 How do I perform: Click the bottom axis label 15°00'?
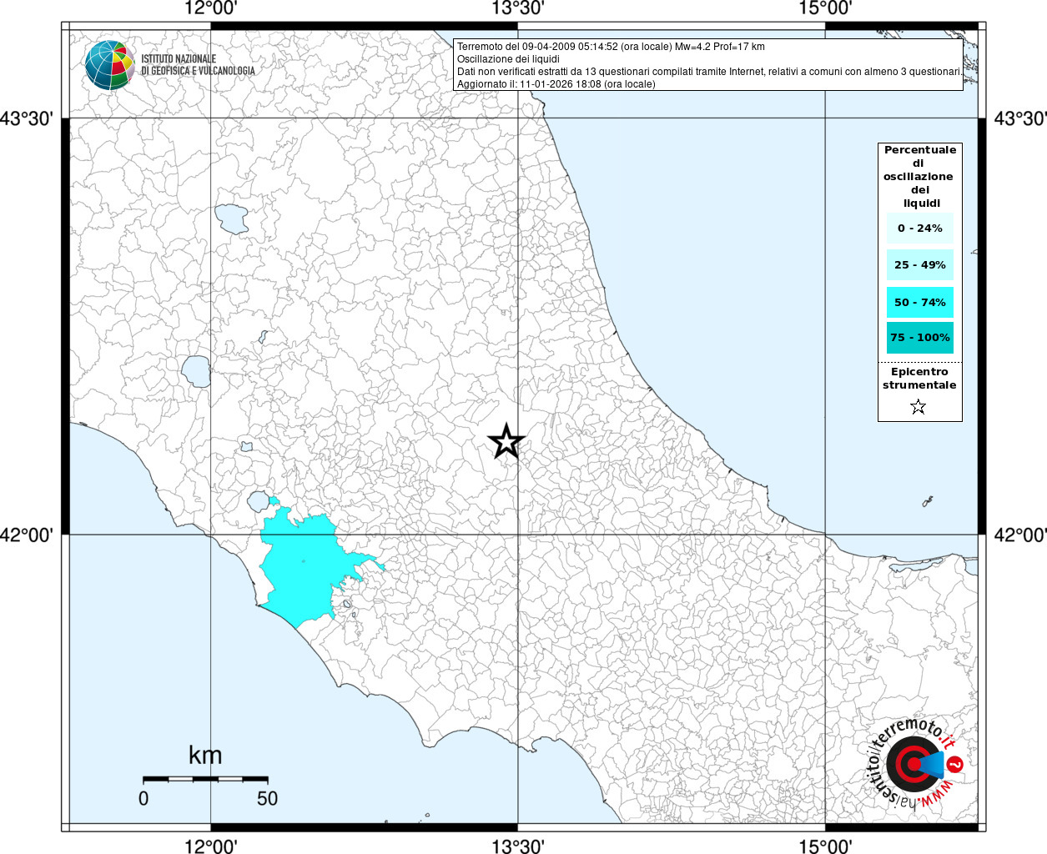(x=825, y=846)
